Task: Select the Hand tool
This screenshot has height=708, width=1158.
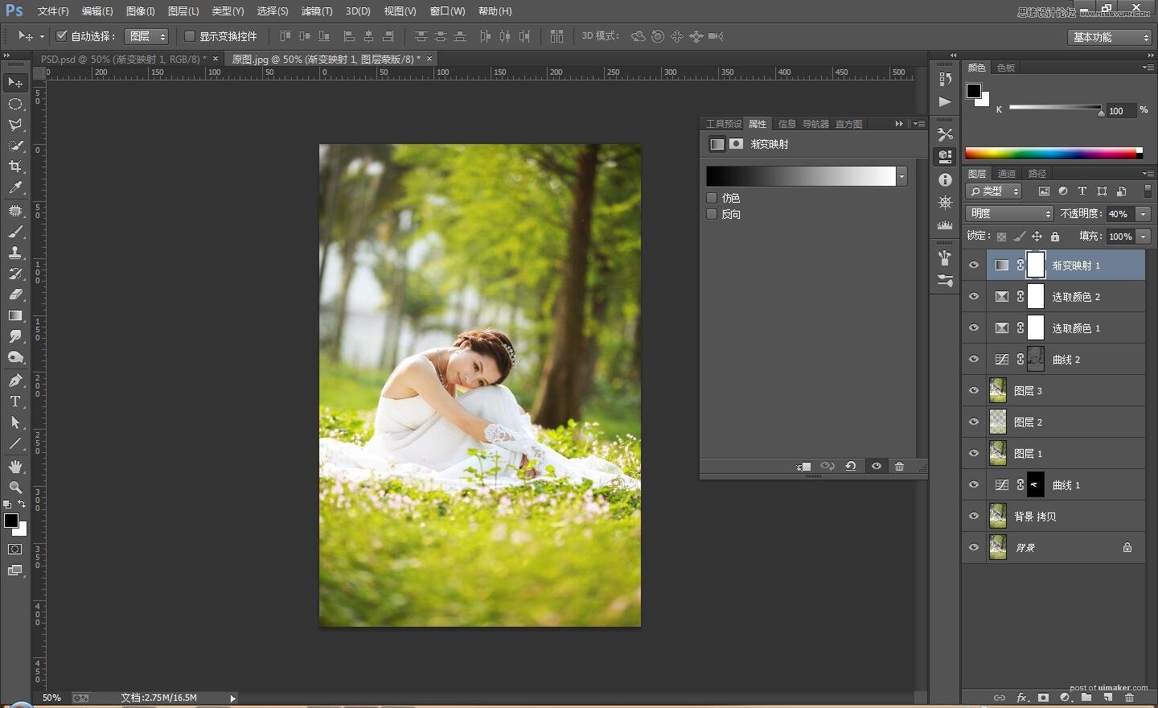Action: coord(15,467)
